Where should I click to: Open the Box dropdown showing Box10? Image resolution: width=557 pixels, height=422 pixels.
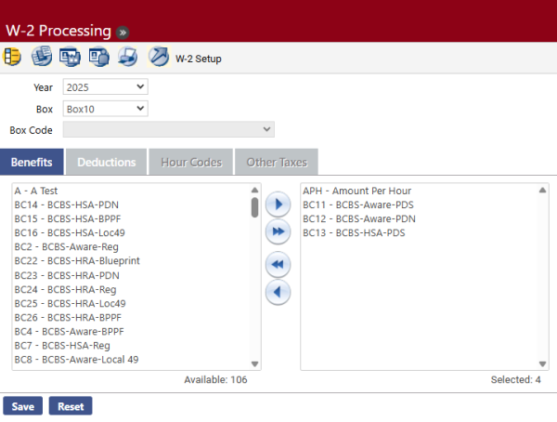(105, 109)
